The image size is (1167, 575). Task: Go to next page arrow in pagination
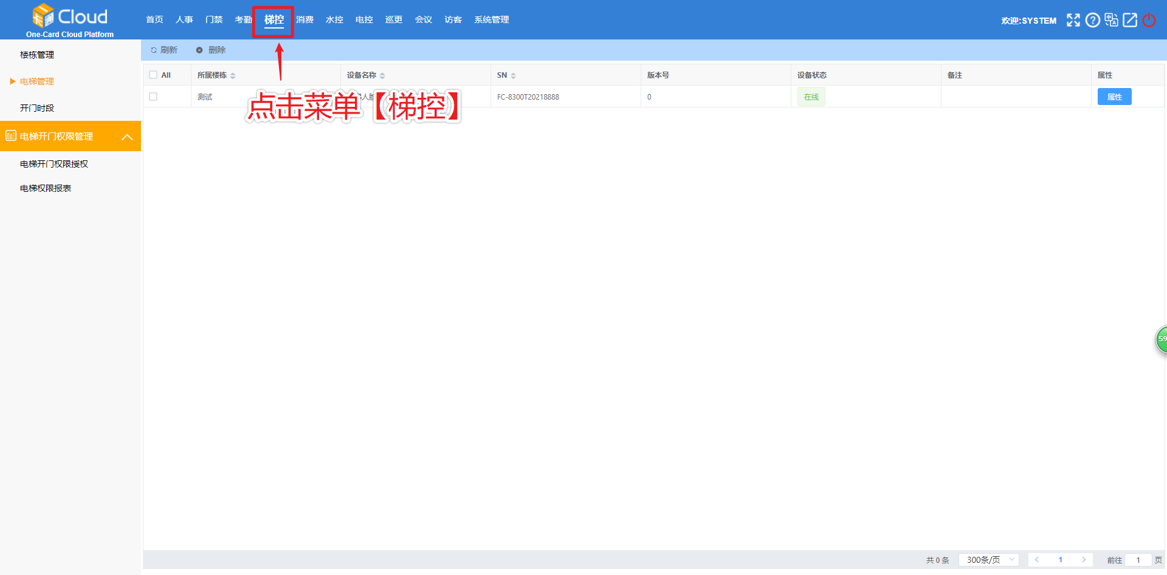point(1083,560)
